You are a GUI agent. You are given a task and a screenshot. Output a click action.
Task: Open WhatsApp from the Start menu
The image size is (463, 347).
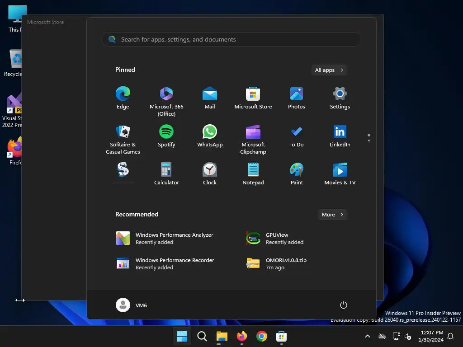pyautogui.click(x=210, y=136)
